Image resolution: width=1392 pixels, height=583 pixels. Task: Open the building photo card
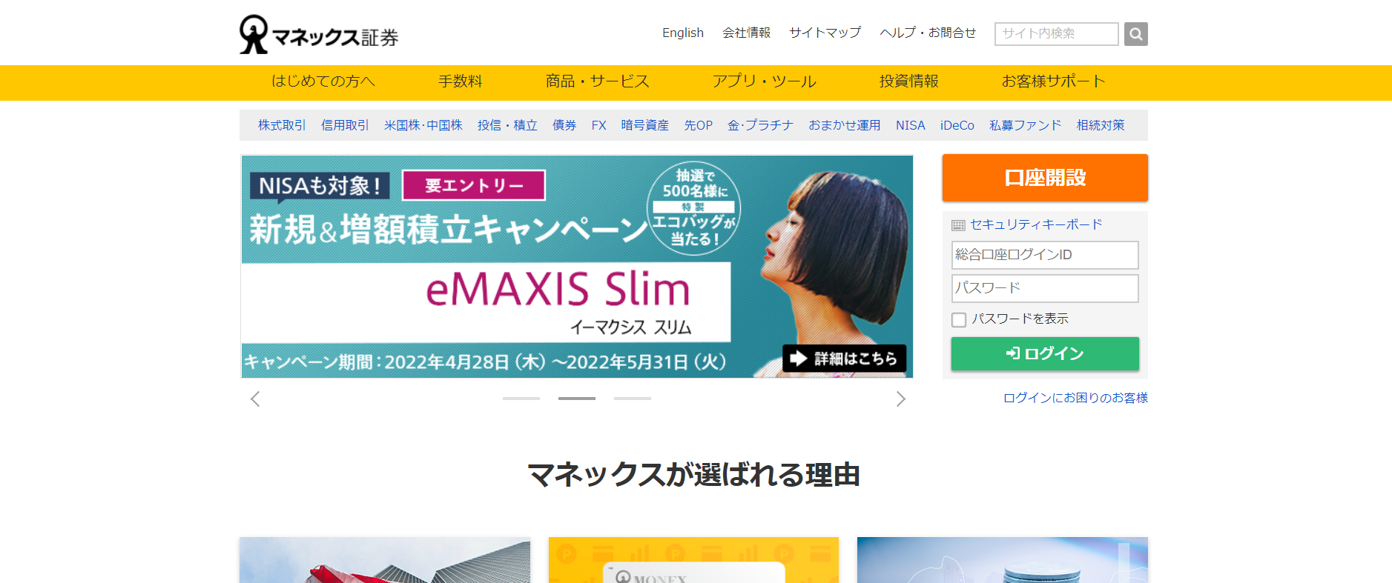coord(385,560)
